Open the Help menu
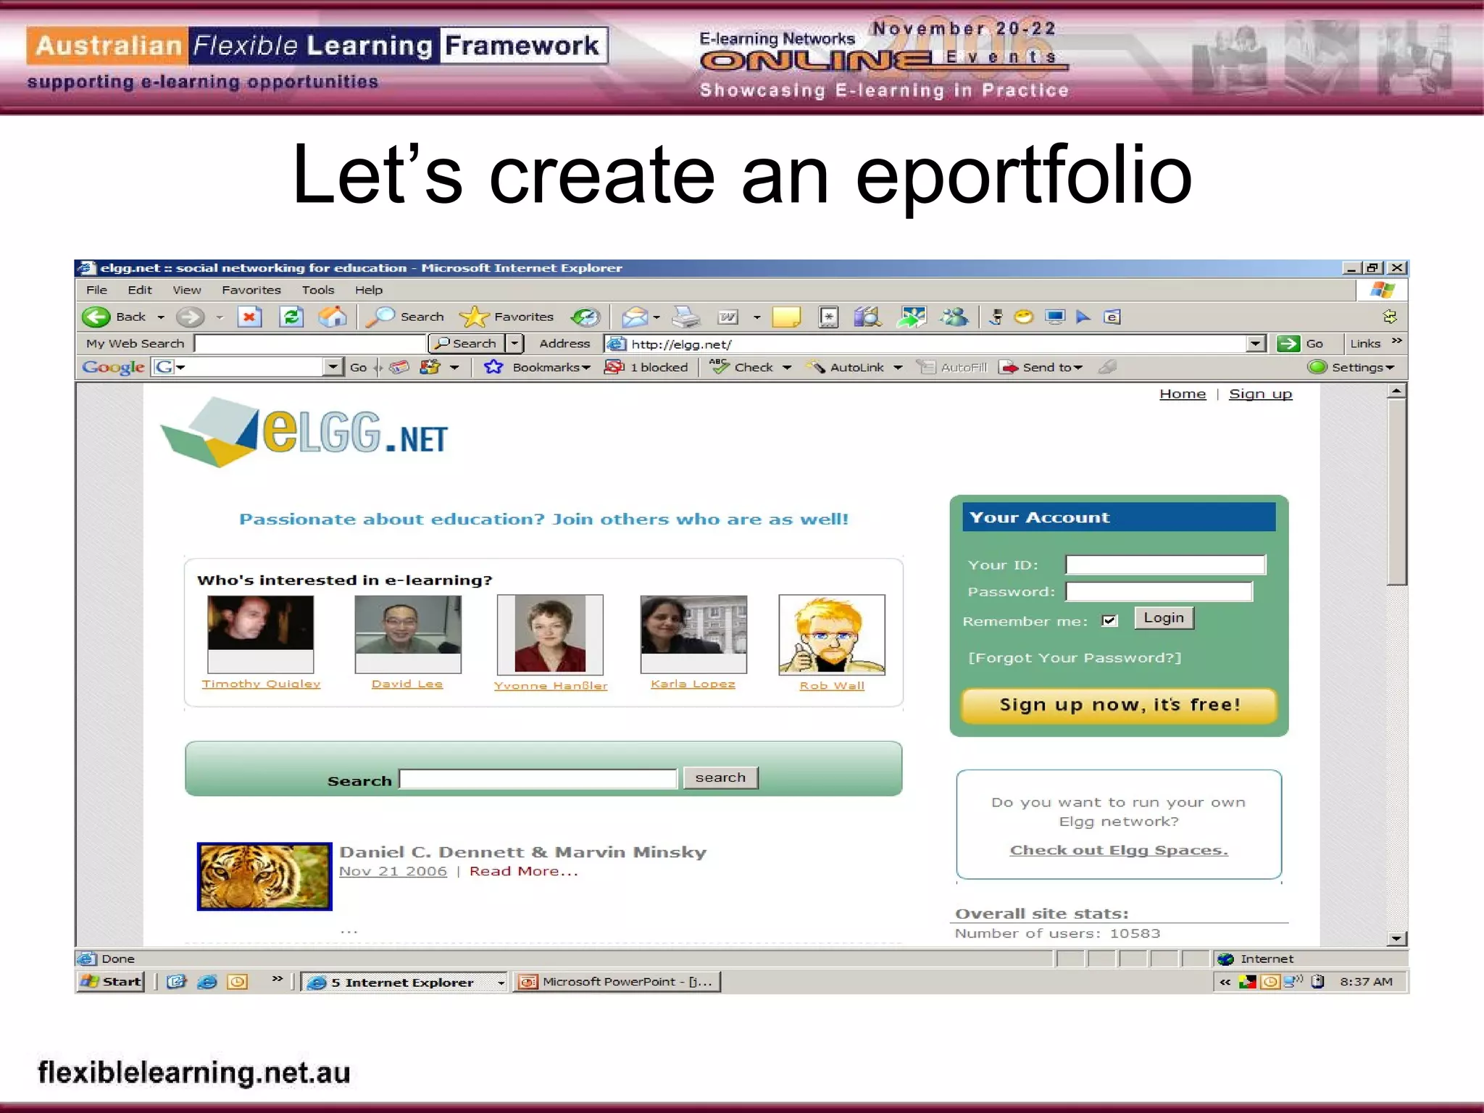The image size is (1484, 1113). click(369, 290)
